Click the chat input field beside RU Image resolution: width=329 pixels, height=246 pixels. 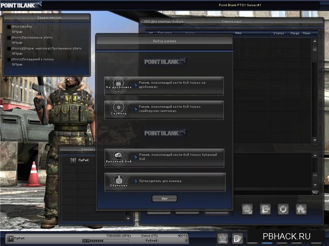click(x=272, y=193)
